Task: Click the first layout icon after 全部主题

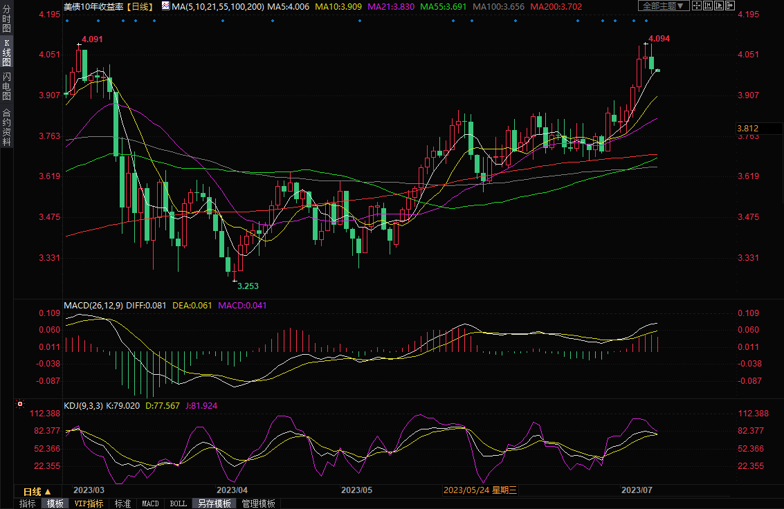Action: point(697,6)
